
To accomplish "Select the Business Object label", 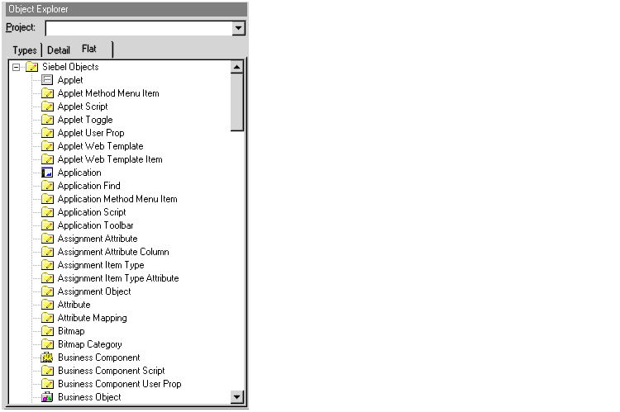I will [x=89, y=397].
